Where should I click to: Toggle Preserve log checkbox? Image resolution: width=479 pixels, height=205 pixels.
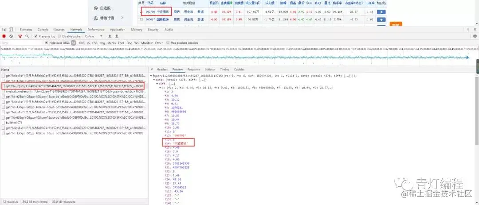tap(36, 36)
